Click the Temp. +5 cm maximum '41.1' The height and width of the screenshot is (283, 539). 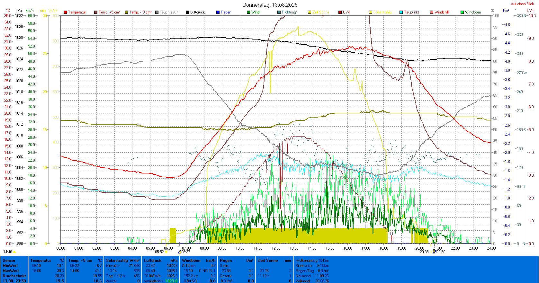pos(98,271)
